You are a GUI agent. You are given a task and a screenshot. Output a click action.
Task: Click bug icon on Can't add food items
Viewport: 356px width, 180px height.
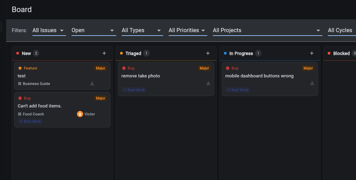click(20, 98)
